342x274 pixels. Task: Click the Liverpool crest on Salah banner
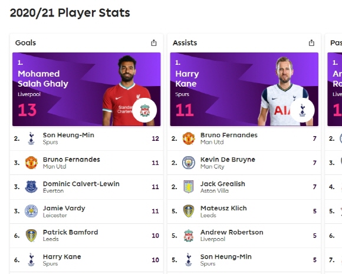144,110
